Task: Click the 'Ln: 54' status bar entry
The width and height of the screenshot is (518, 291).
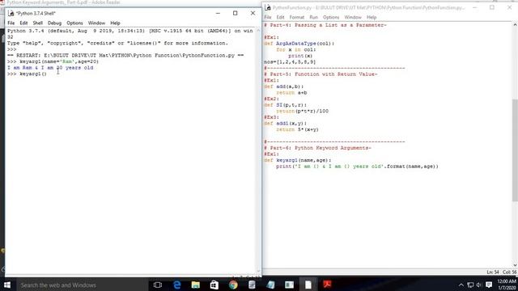Action: coord(493,272)
